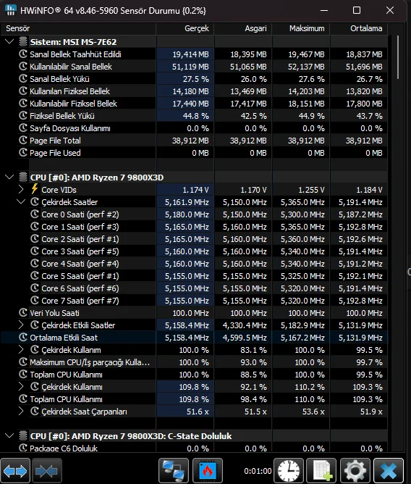Close sensors with the blue X icon

point(389,471)
